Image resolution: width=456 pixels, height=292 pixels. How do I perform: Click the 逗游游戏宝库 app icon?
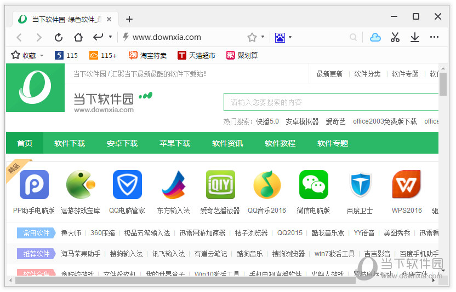81,184
